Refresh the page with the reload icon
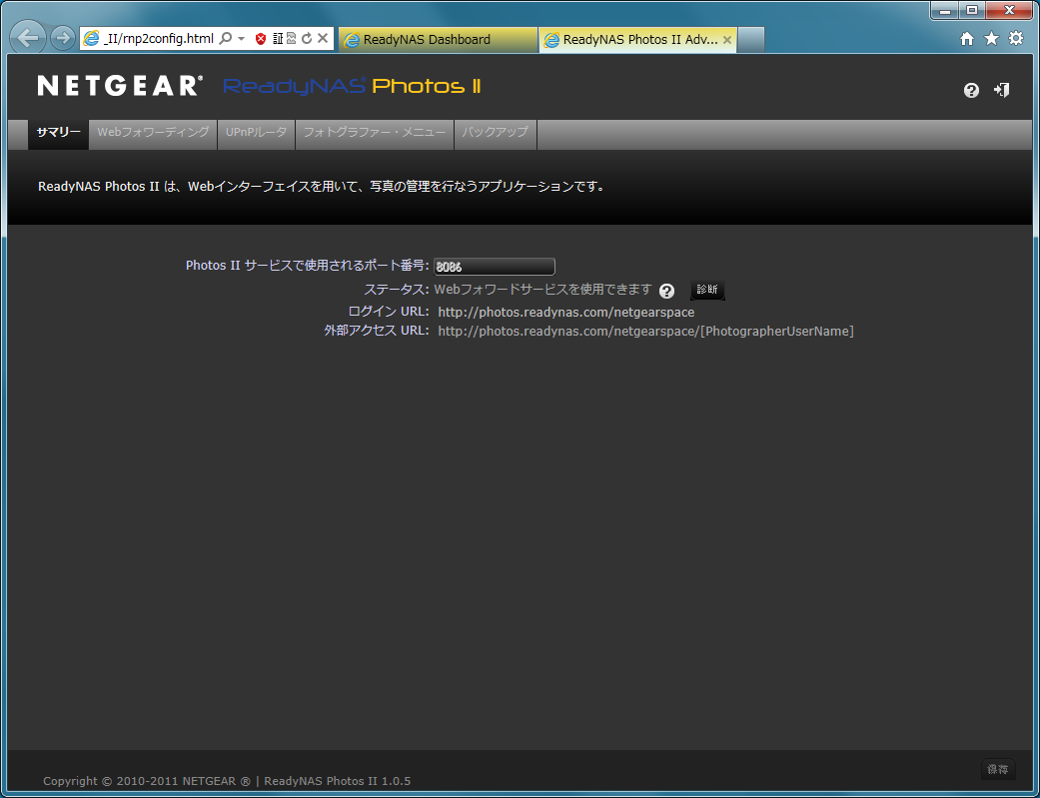This screenshot has width=1040, height=798. click(307, 39)
